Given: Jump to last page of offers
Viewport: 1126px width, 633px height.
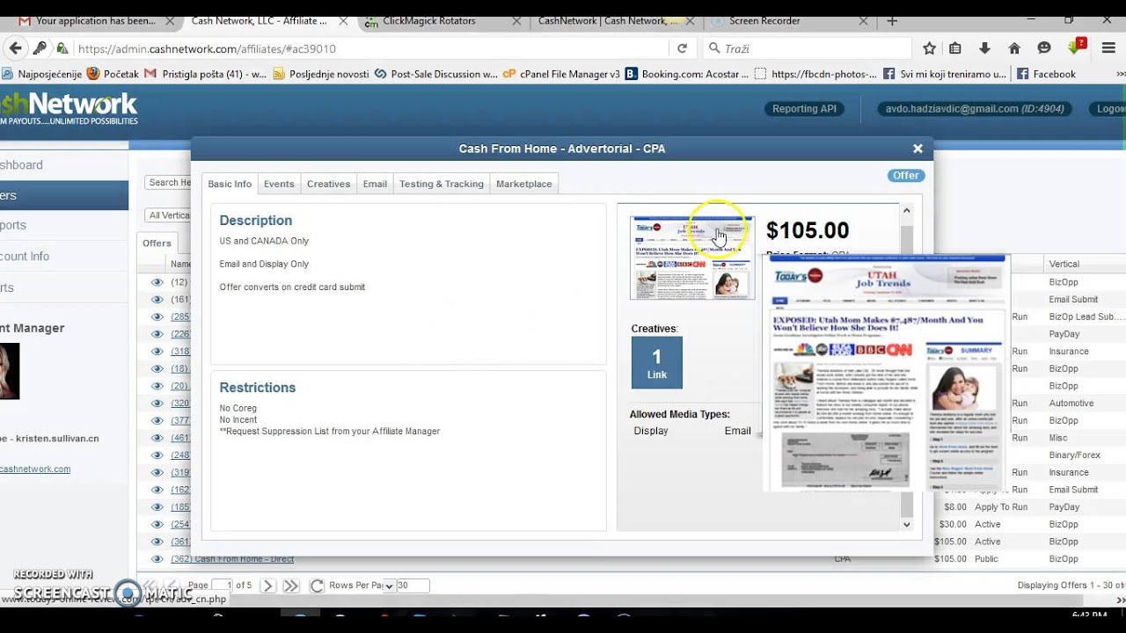Looking at the screenshot, I should pos(290,586).
